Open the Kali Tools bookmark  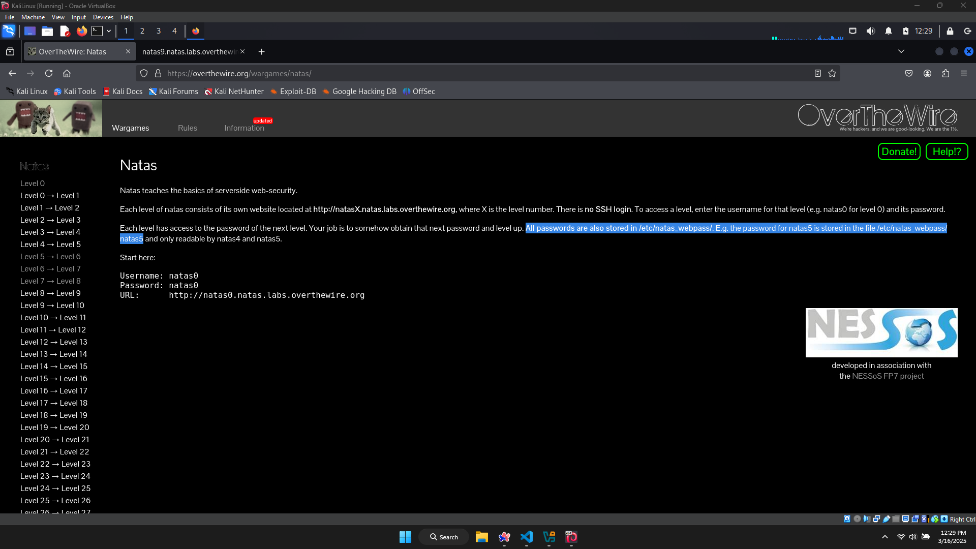75,91
